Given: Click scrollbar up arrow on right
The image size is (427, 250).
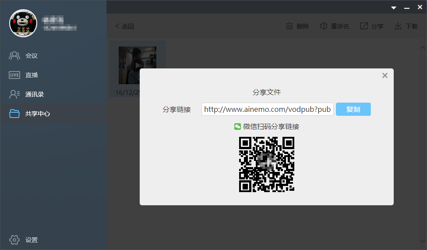Looking at the screenshot, I should 423,48.
